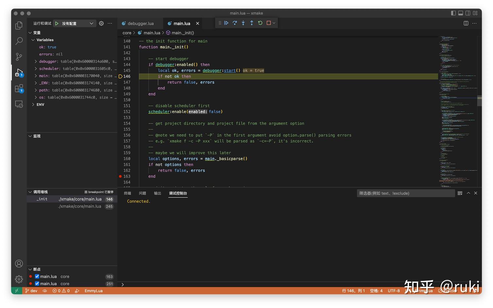The height and width of the screenshot is (308, 493).
Task: Switch to the 问题 panel tab
Action: click(x=143, y=193)
